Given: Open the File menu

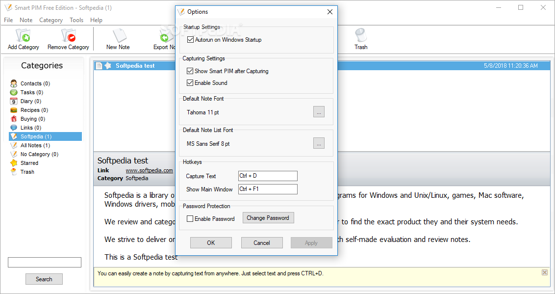Looking at the screenshot, I should click(x=8, y=20).
